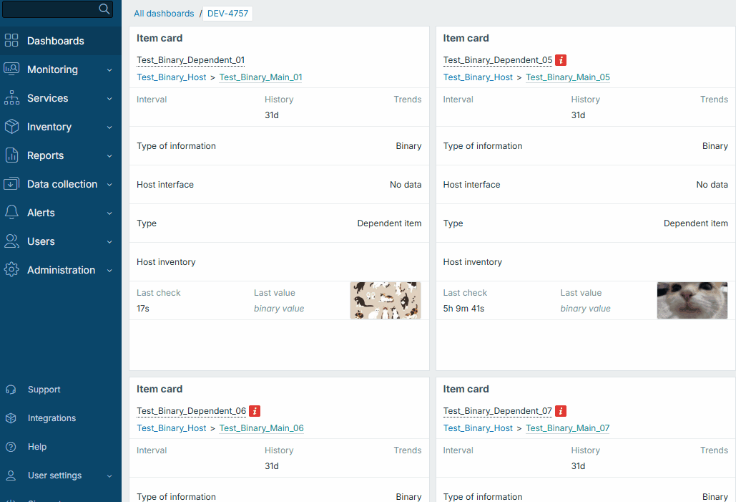Click the Dashboards grid icon
This screenshot has height=502, width=736.
coord(11,41)
